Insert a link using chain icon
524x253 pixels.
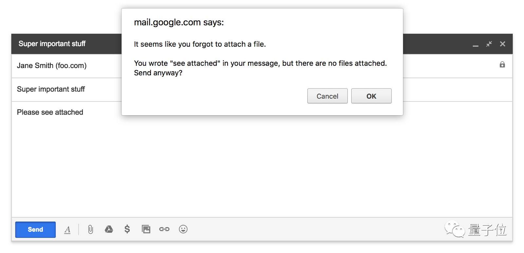pyautogui.click(x=164, y=229)
